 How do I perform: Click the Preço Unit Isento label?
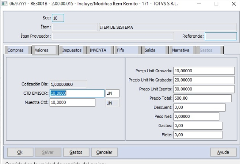[x=156, y=89]
